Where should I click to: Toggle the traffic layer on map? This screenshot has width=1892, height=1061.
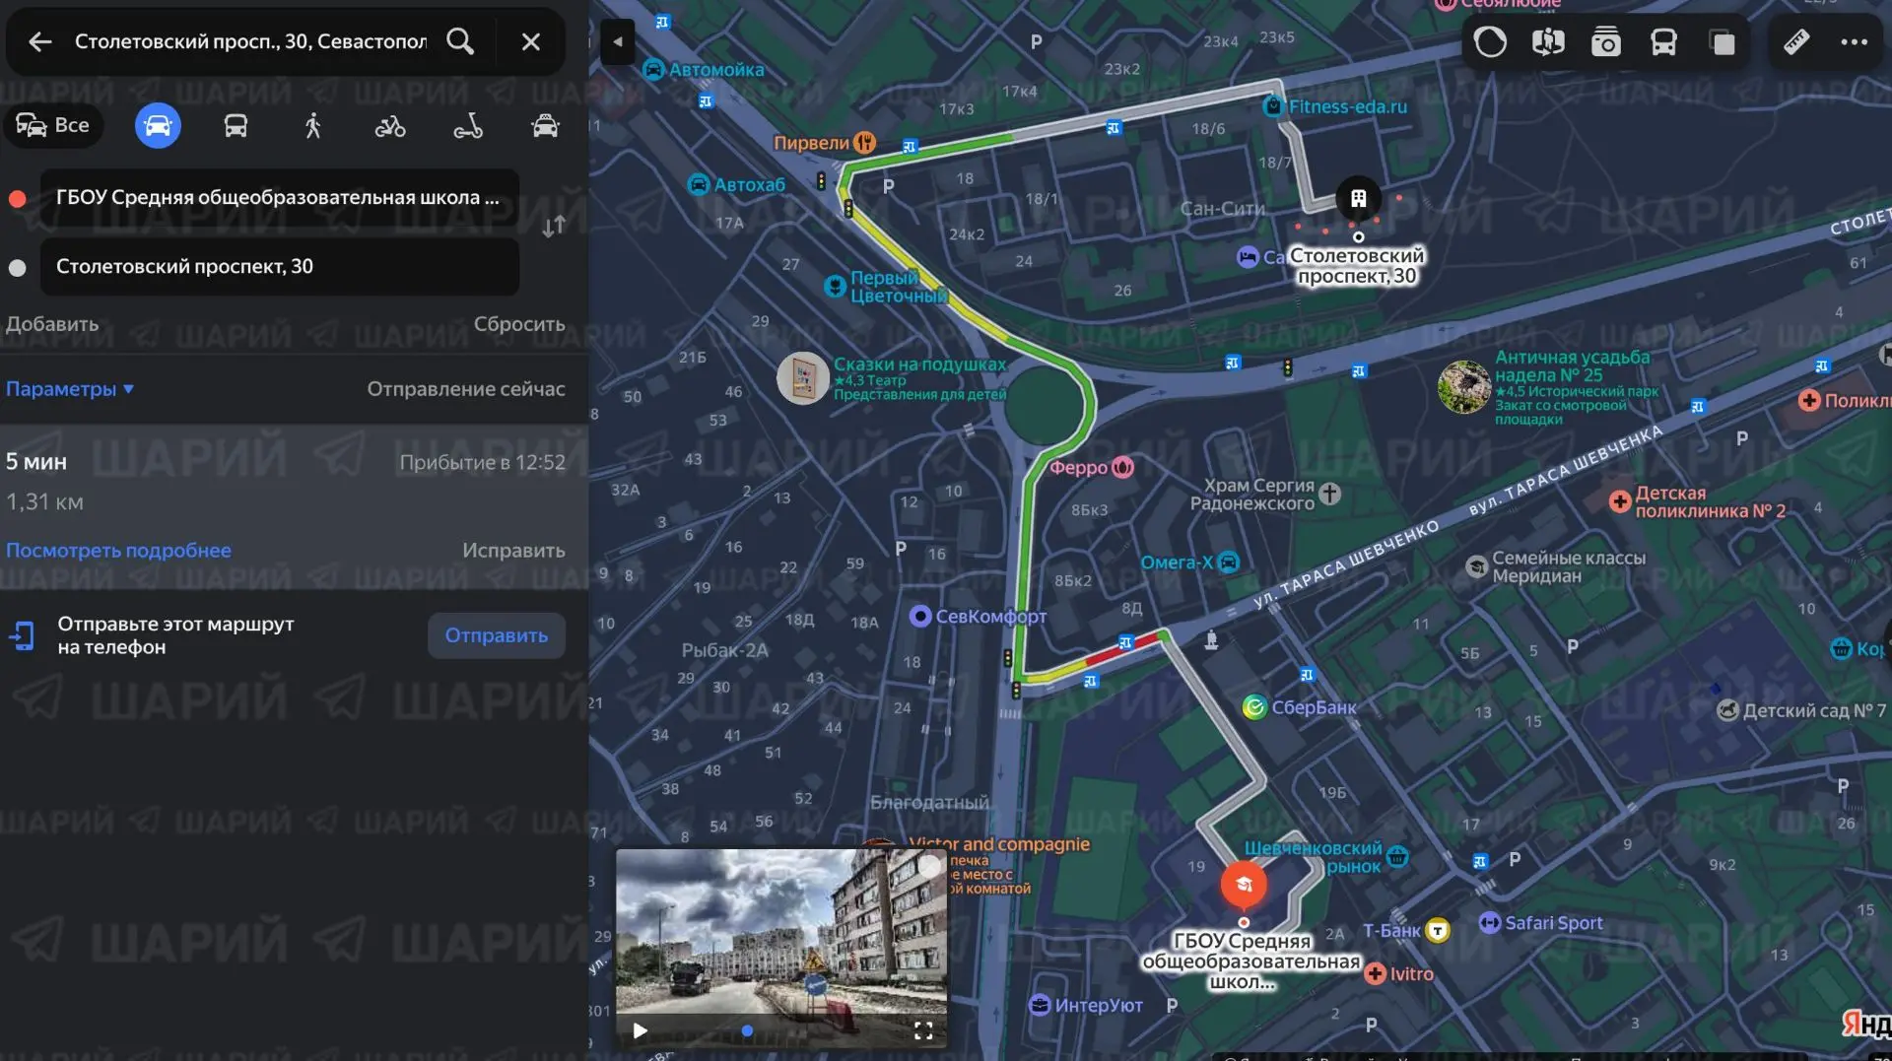pyautogui.click(x=1490, y=42)
